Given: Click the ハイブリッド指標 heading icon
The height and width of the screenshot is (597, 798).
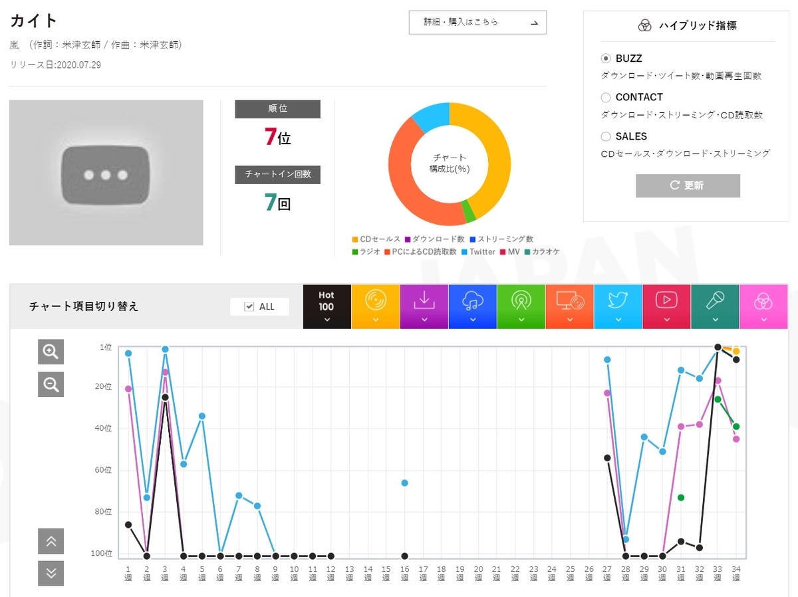Looking at the screenshot, I should (644, 26).
